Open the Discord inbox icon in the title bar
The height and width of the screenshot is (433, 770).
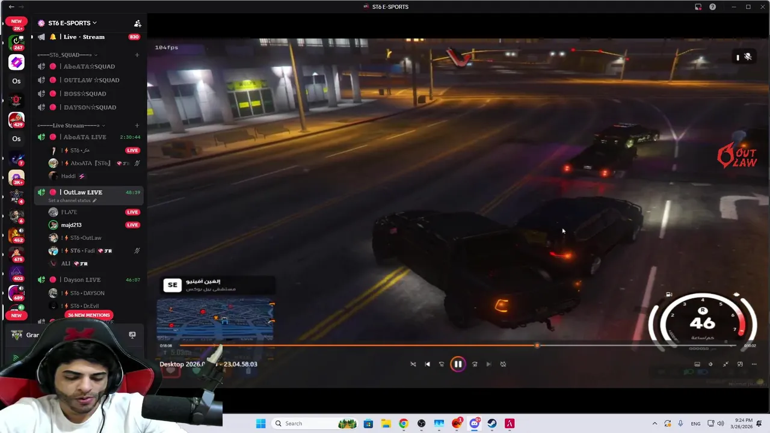click(x=698, y=7)
